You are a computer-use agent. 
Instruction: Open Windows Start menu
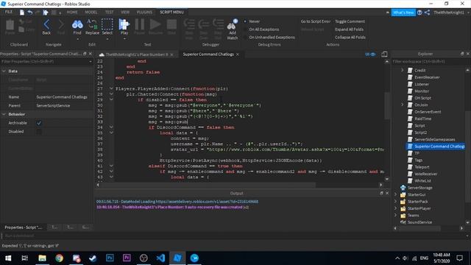click(x=8, y=258)
